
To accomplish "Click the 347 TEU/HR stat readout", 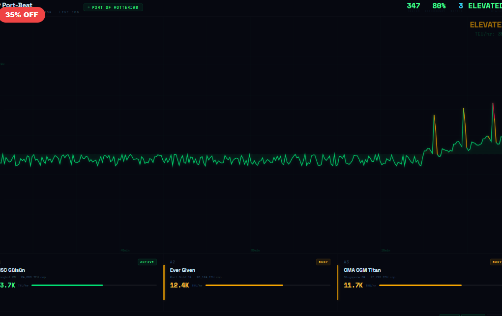I will 413,6.
